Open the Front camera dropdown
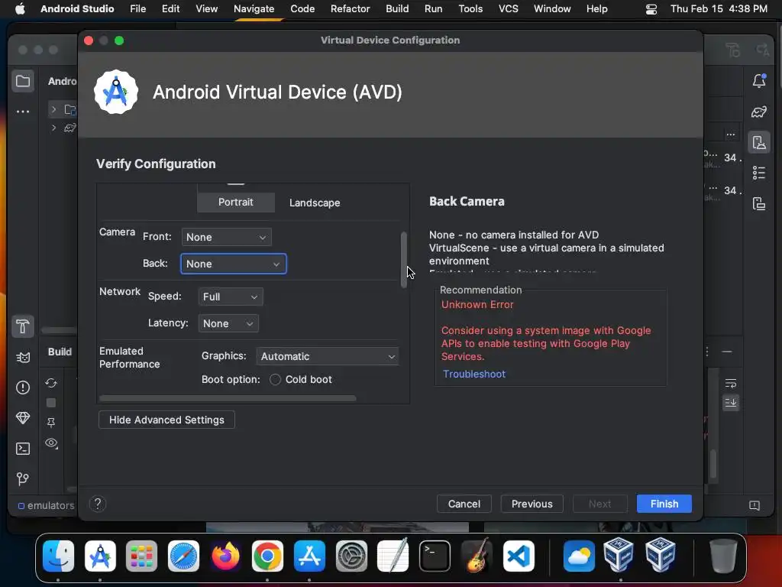782x587 pixels. click(x=226, y=237)
